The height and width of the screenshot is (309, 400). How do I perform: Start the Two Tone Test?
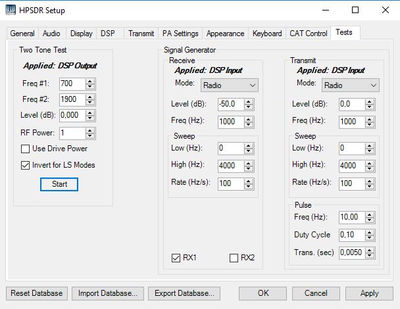click(x=59, y=184)
